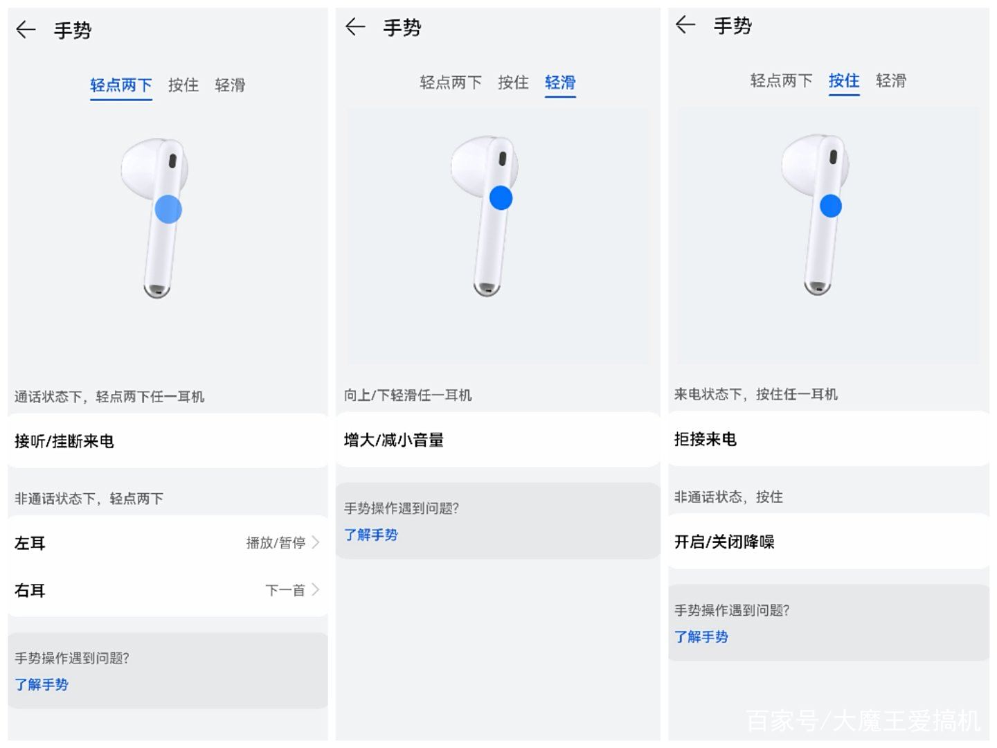The image size is (997, 748).
Task: Switch to 按住 tab on left screen
Action: (x=183, y=85)
